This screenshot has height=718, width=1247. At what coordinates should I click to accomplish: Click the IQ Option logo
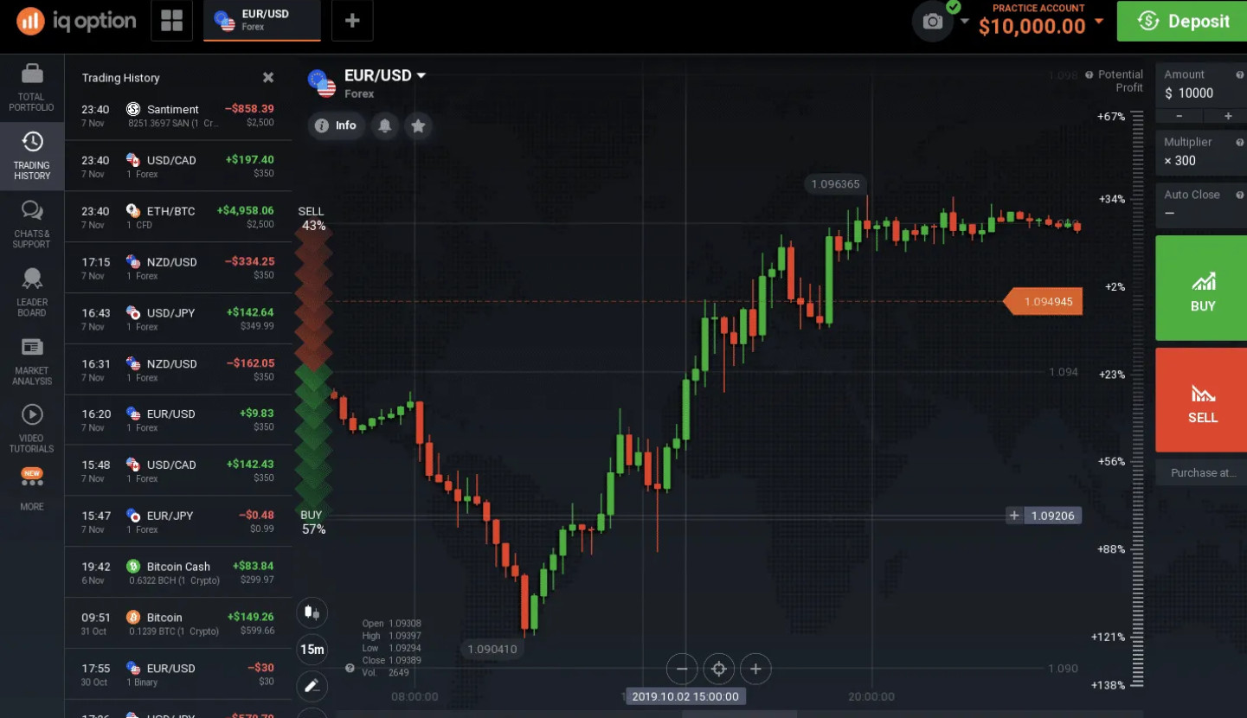click(76, 21)
